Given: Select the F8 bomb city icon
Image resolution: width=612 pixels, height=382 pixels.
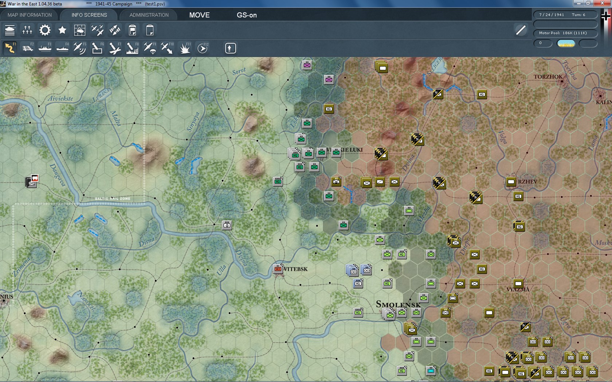Looking at the screenshot, I should (x=132, y=48).
